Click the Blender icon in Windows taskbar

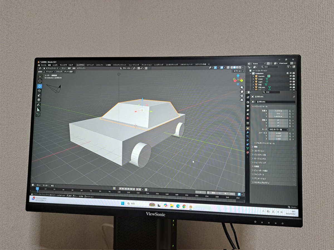click(x=191, y=207)
